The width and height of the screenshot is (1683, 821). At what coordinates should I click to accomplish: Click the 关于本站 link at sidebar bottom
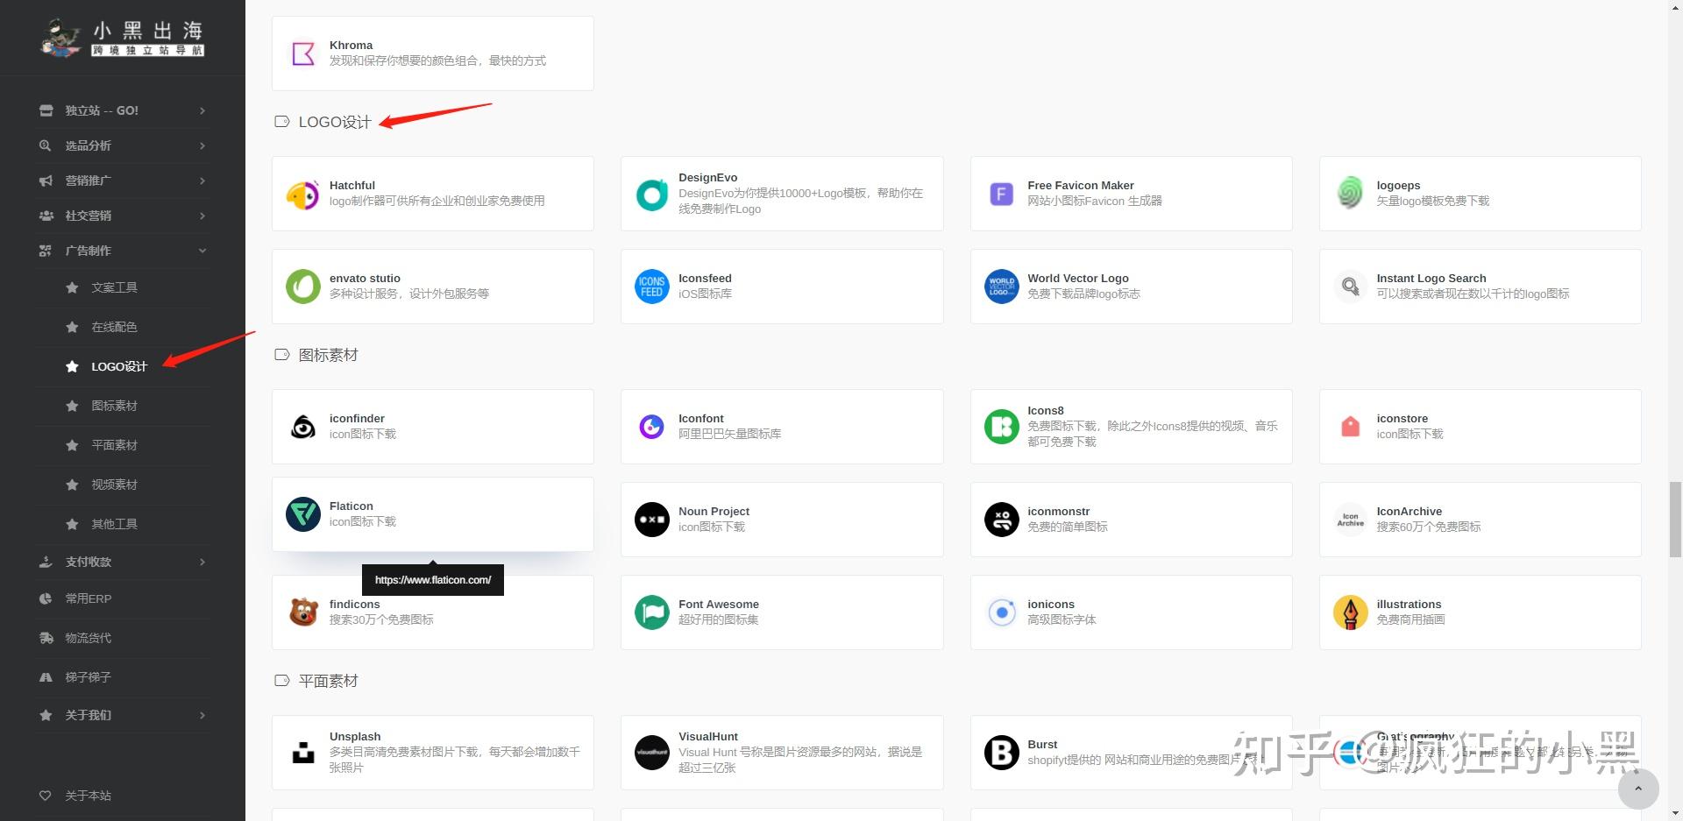pos(88,796)
